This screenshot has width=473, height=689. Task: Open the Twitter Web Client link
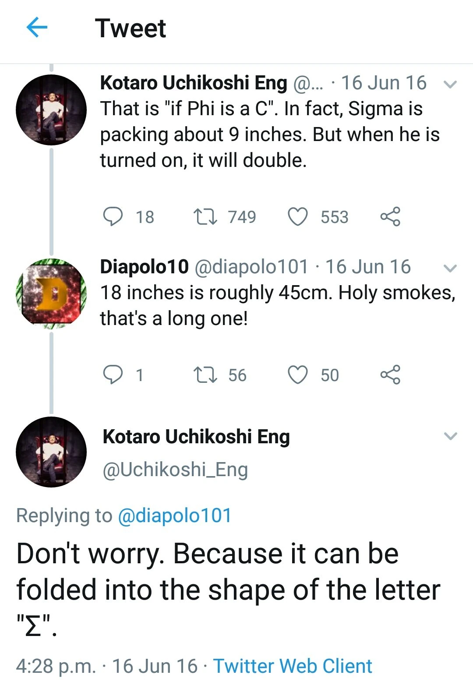click(x=293, y=666)
